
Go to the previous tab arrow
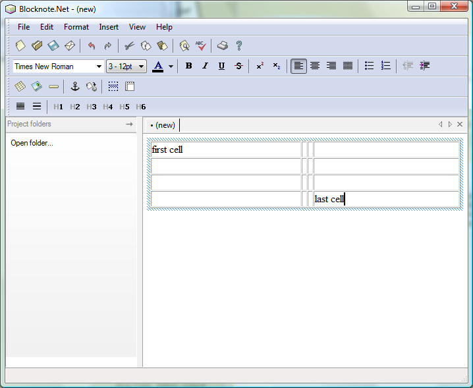pos(441,124)
